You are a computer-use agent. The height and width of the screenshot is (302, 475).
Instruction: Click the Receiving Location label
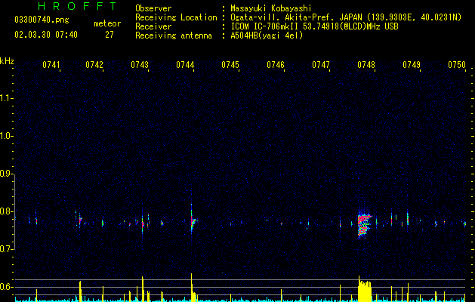click(x=176, y=17)
